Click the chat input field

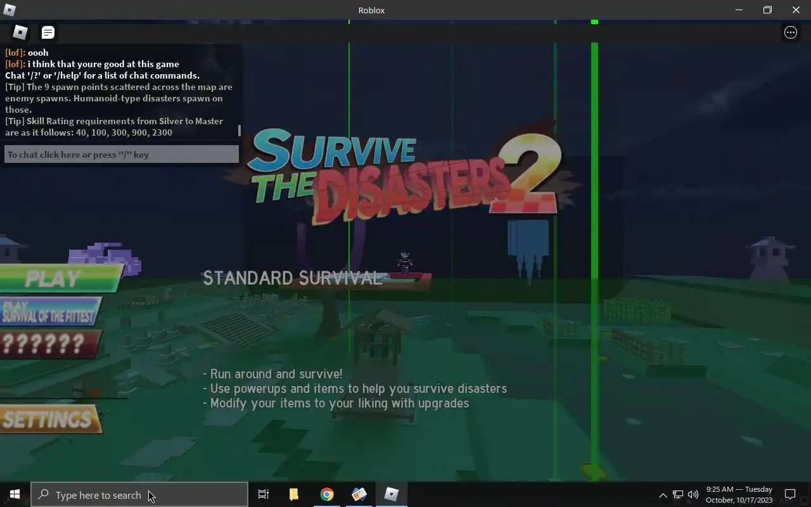(122, 154)
